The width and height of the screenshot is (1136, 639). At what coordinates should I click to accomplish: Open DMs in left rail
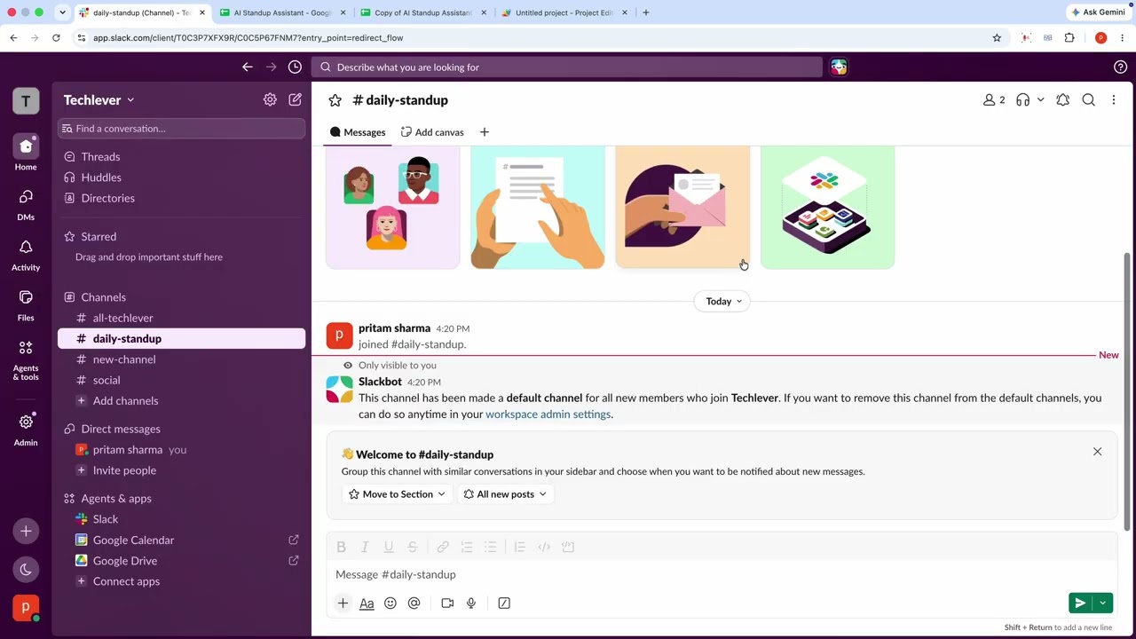(26, 204)
